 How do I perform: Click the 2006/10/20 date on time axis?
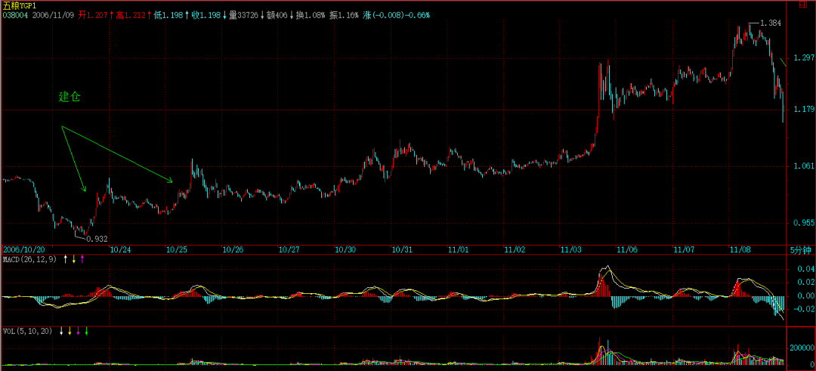[x=24, y=250]
